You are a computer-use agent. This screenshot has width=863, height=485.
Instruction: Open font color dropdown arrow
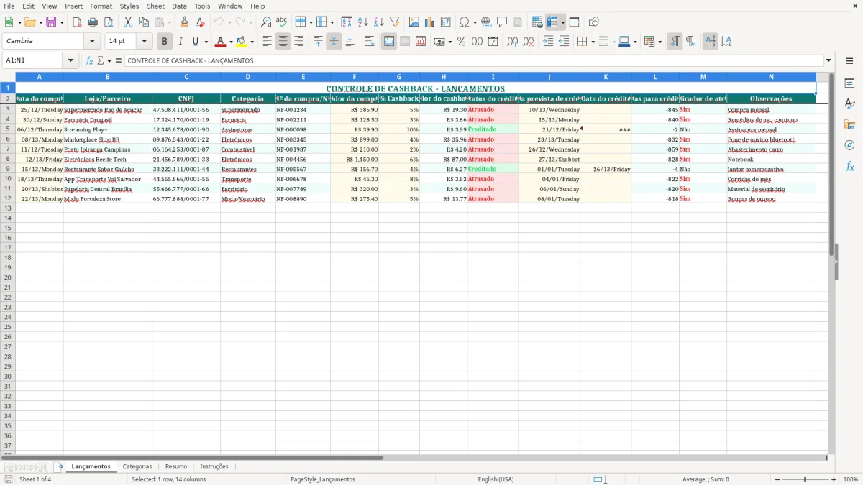click(231, 42)
